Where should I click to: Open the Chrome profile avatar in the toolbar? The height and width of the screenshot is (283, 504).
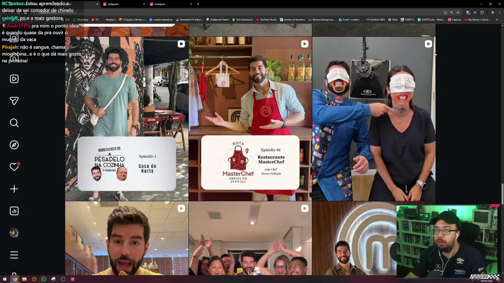(x=493, y=13)
